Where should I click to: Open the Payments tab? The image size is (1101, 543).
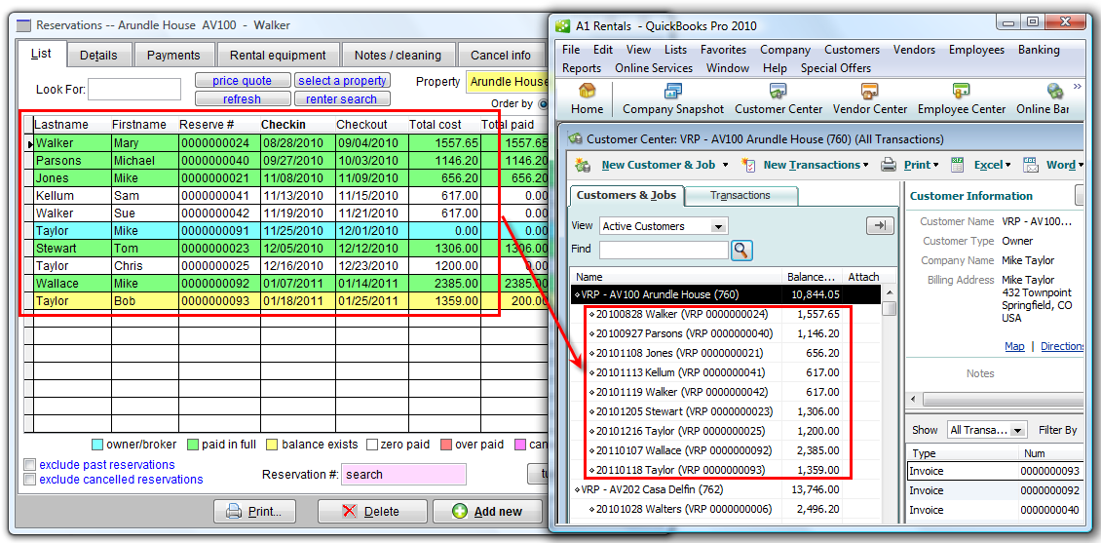pyautogui.click(x=173, y=55)
